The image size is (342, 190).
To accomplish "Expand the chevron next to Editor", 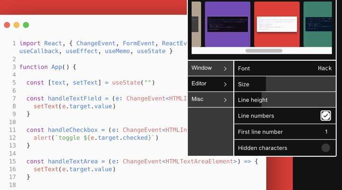I will click(225, 84).
